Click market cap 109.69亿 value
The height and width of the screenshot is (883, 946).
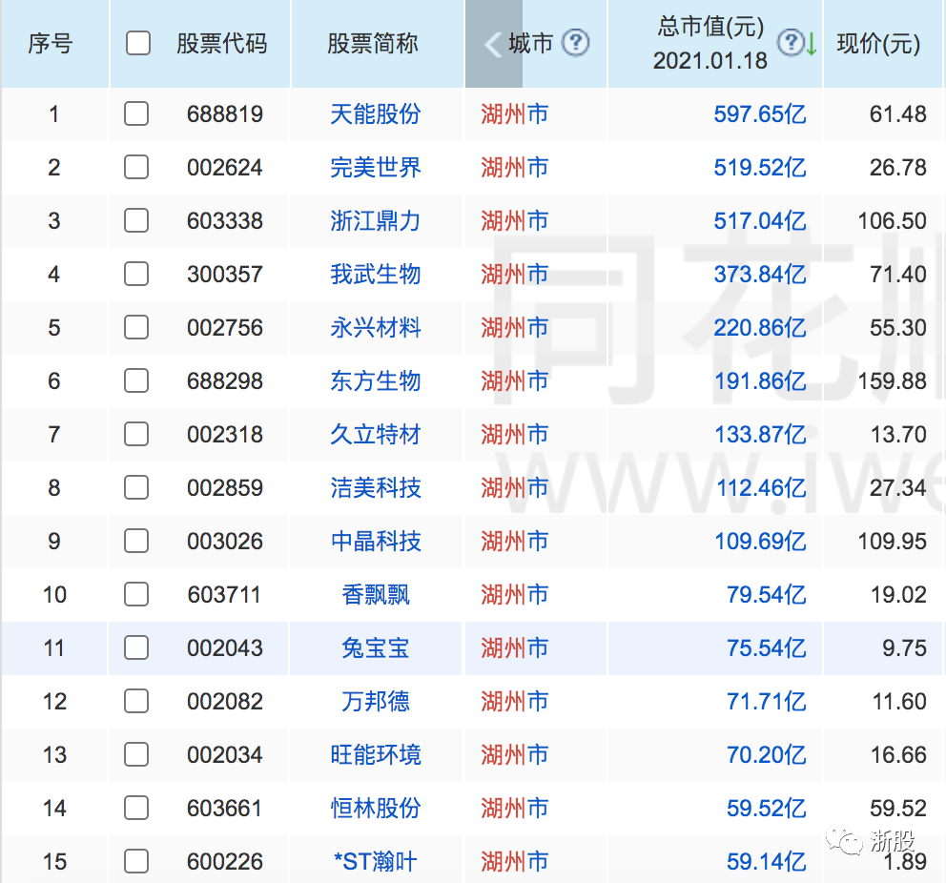coord(760,541)
